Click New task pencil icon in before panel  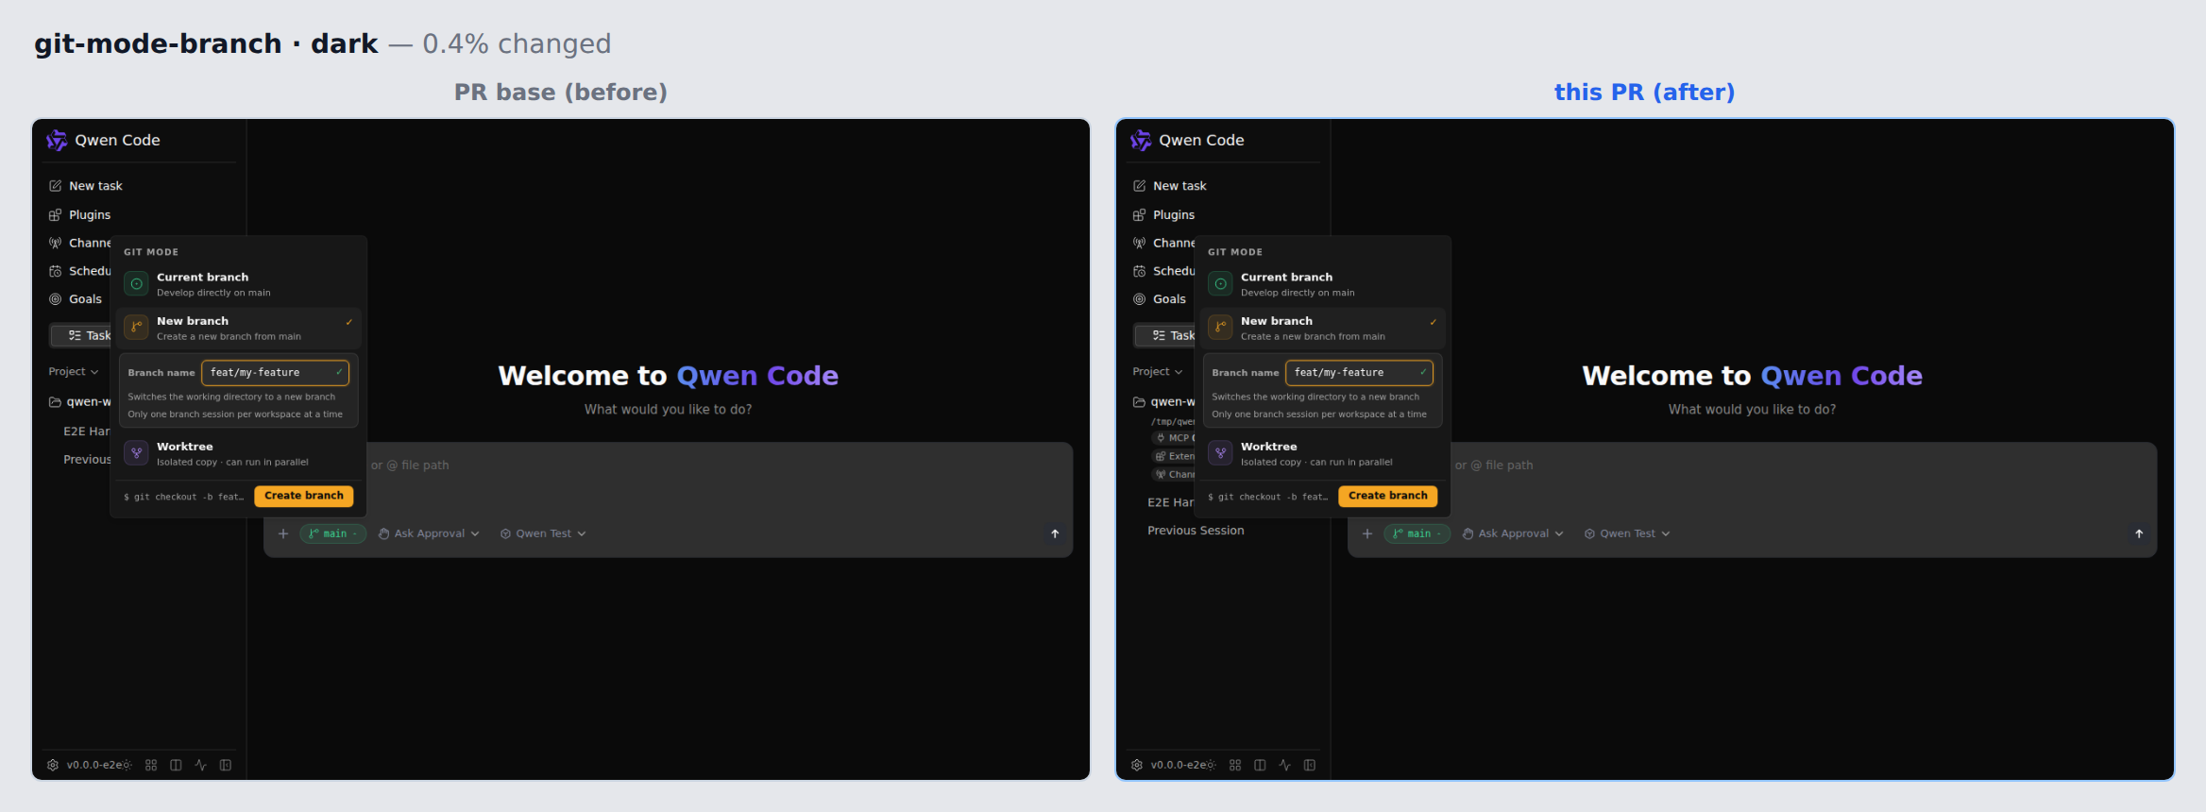click(x=56, y=186)
